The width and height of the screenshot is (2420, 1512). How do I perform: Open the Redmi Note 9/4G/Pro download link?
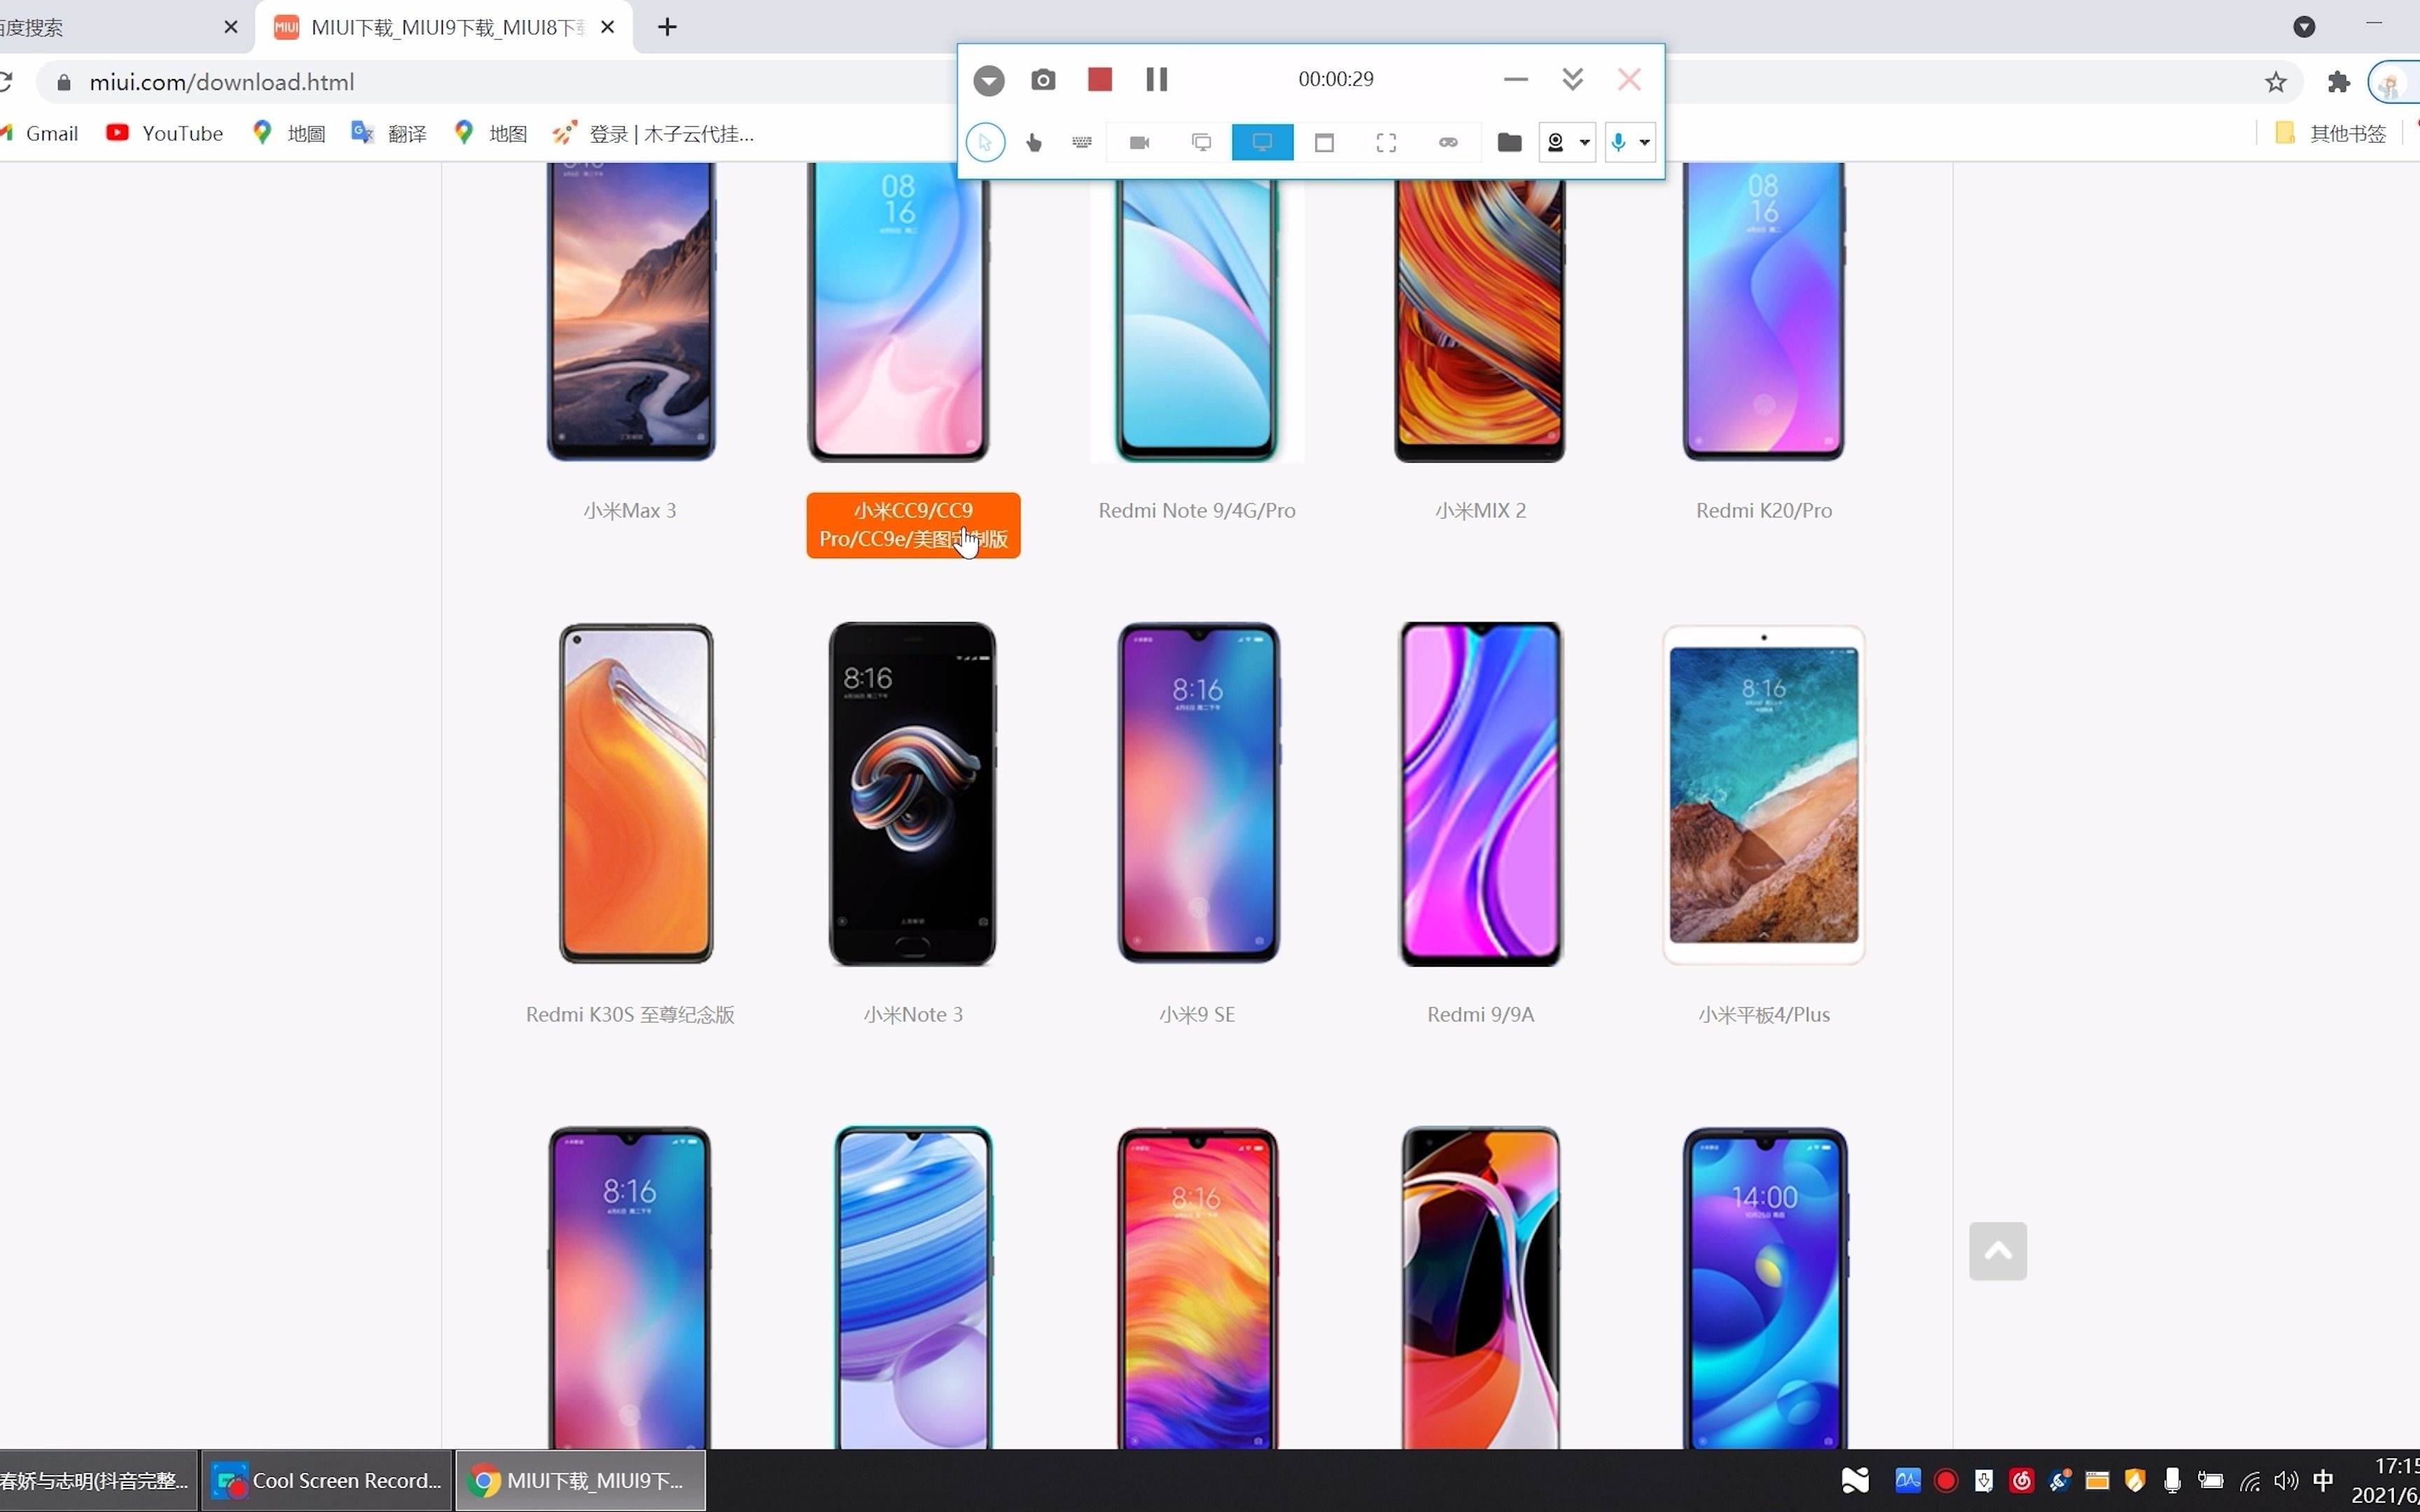pos(1197,510)
